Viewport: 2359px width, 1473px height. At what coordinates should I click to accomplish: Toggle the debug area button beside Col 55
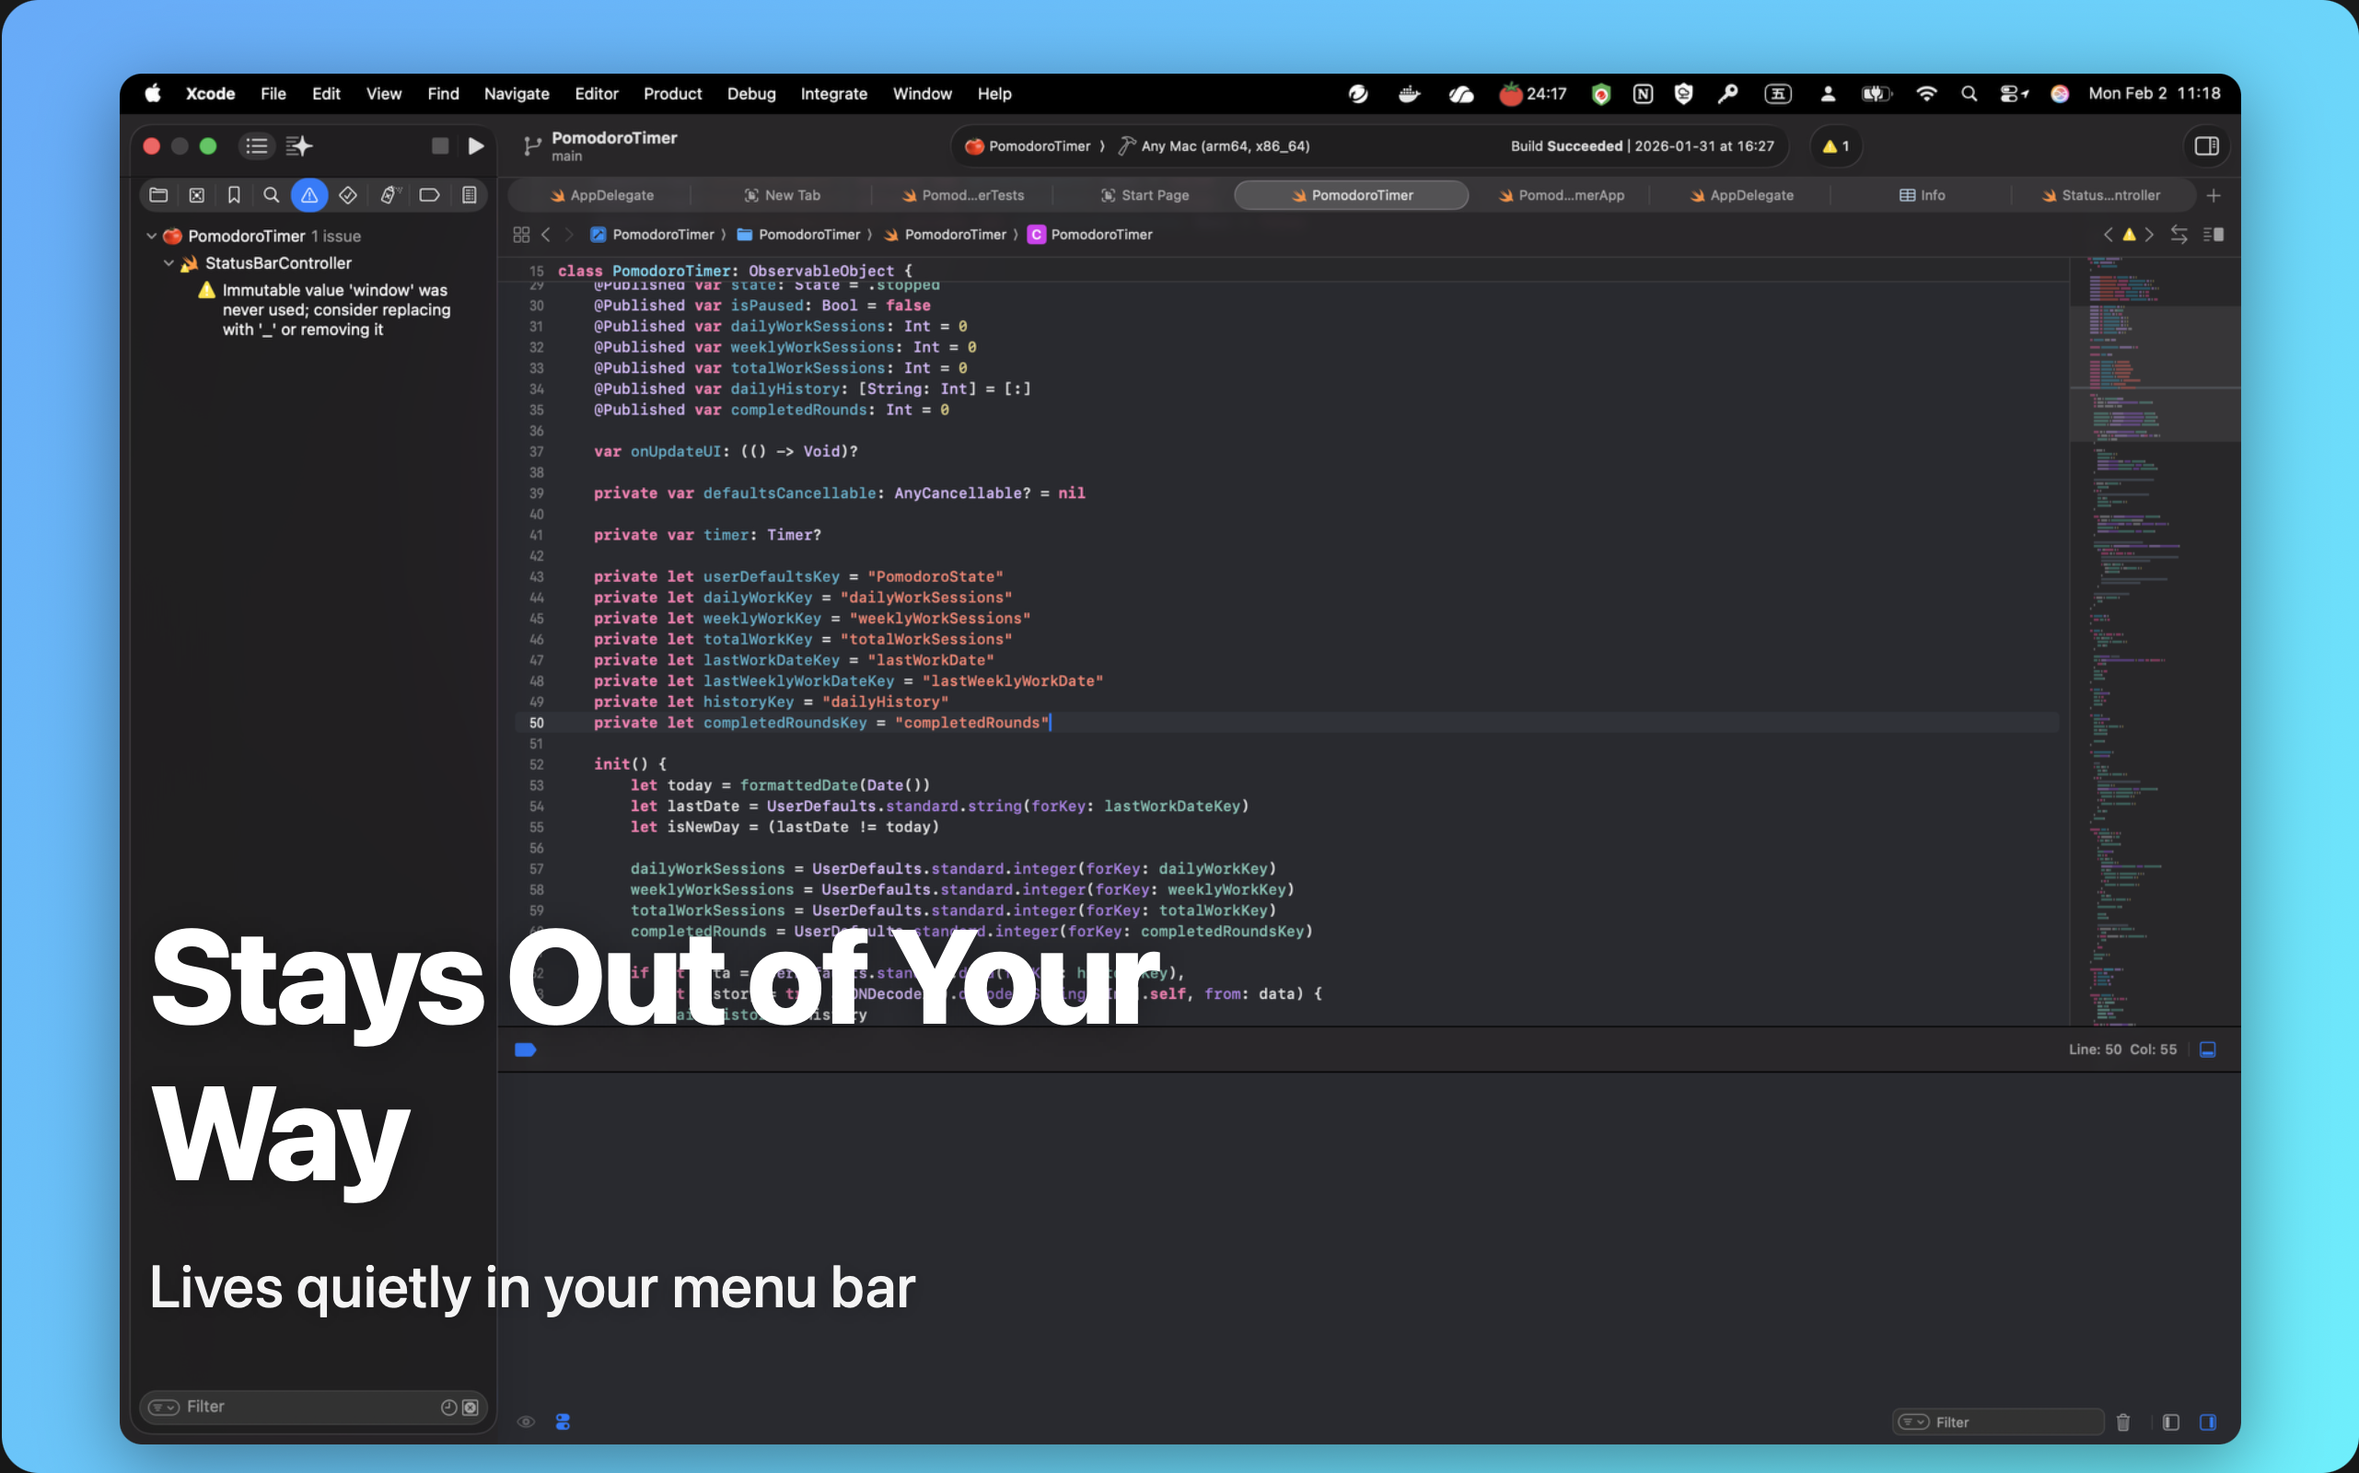click(2208, 1050)
